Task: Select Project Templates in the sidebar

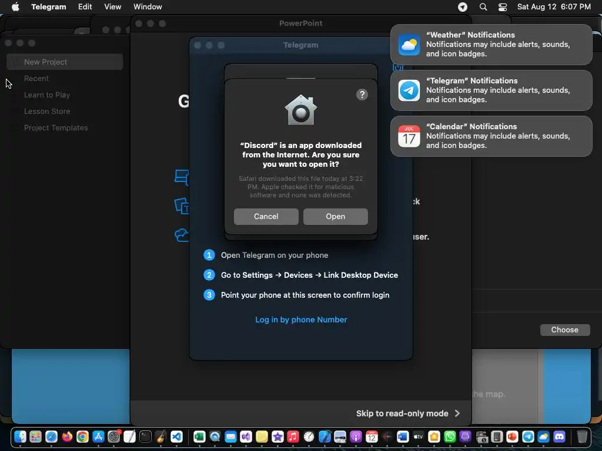Action: 56,127
